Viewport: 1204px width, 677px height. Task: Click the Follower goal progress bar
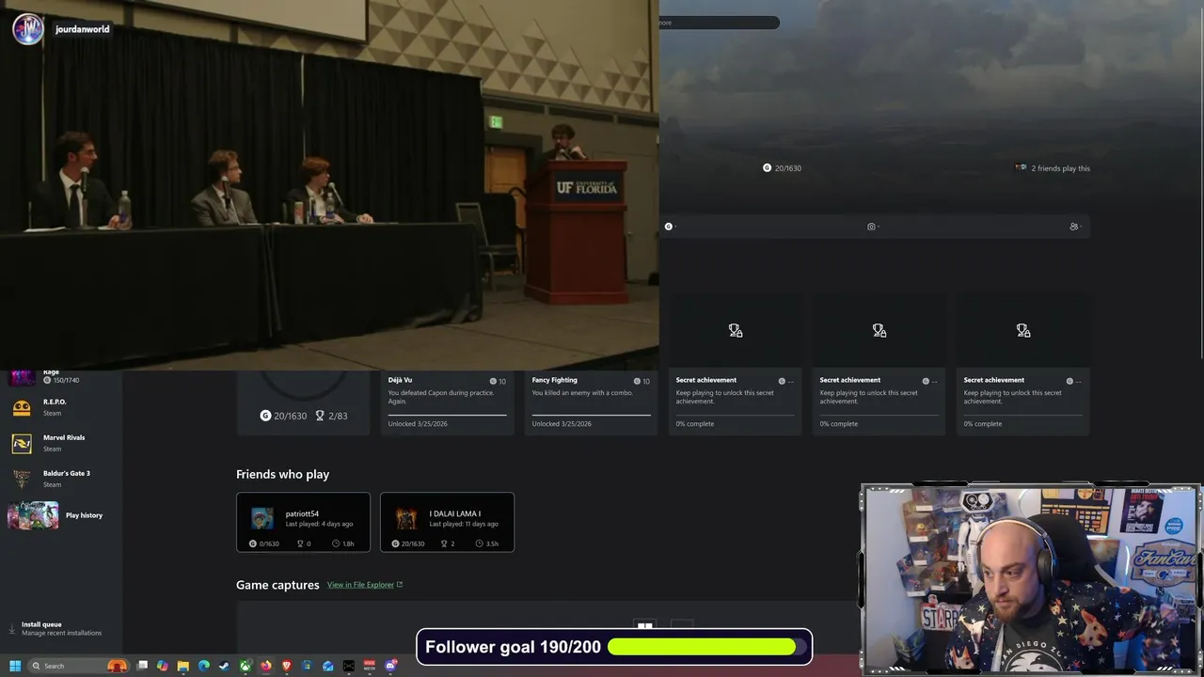tap(706, 647)
